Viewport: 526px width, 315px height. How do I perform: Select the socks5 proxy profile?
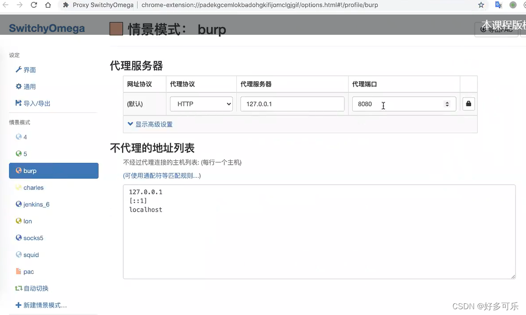tap(33, 238)
